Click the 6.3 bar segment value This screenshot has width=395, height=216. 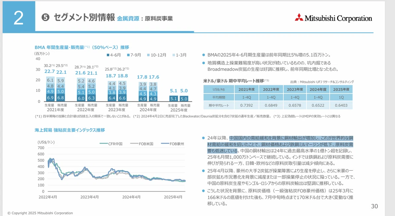tap(92, 98)
